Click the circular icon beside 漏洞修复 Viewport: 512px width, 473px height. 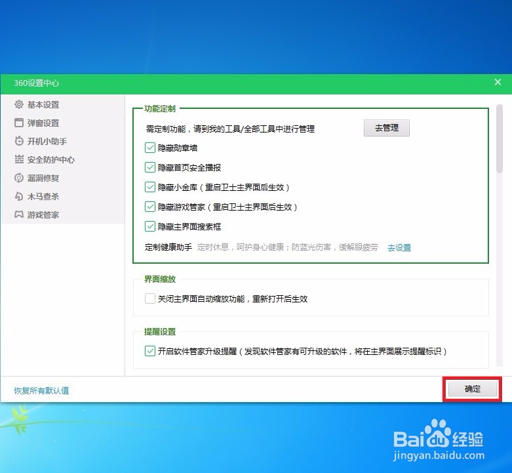click(19, 178)
